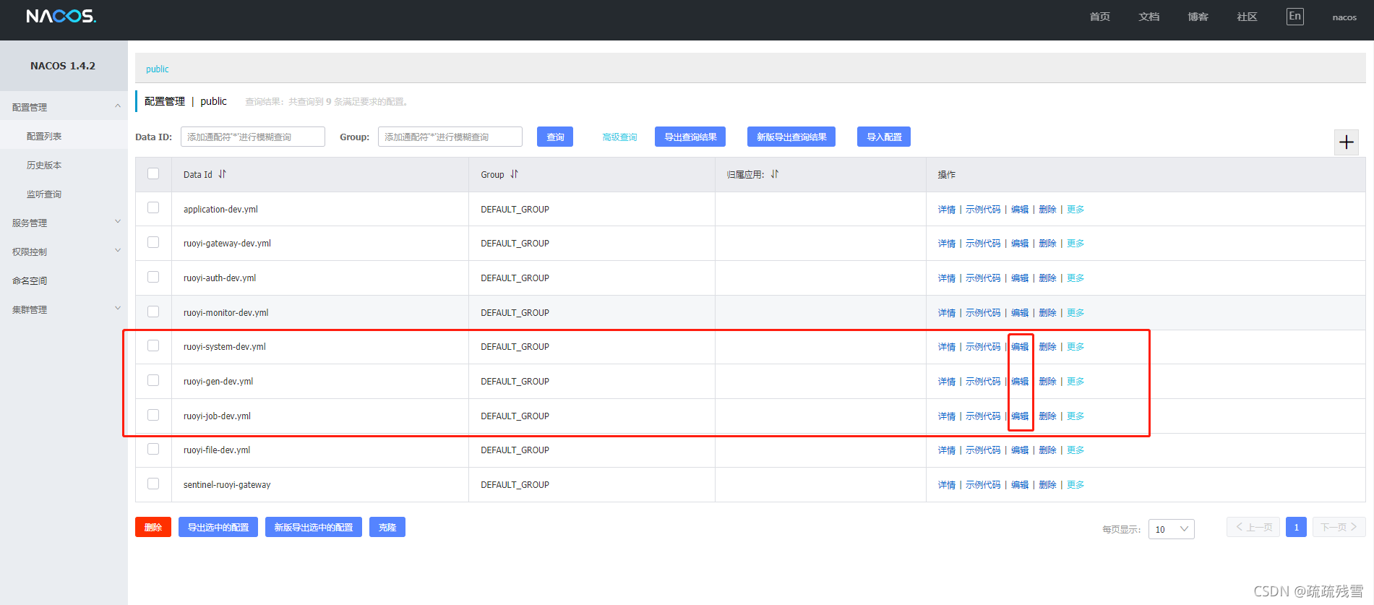Delete ruoyi-monitor-dev.yml via 删除 link
The height and width of the screenshot is (605, 1374).
click(1047, 313)
